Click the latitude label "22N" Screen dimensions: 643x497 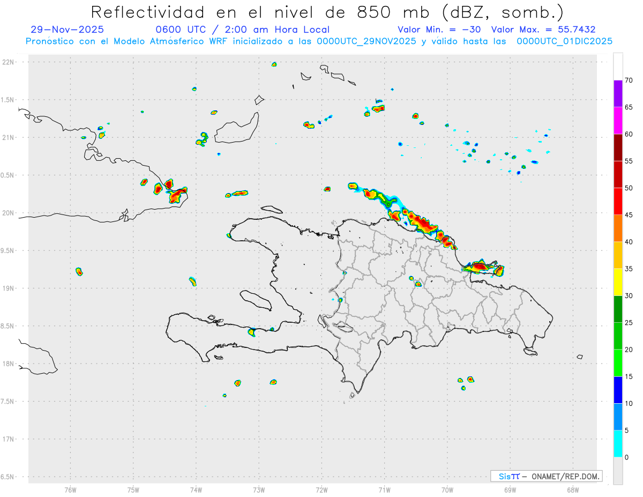coord(8,62)
